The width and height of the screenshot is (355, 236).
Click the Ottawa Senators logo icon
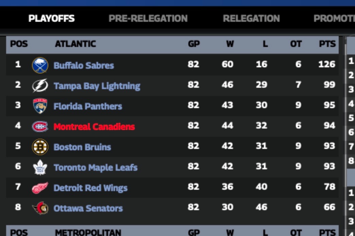click(40, 208)
